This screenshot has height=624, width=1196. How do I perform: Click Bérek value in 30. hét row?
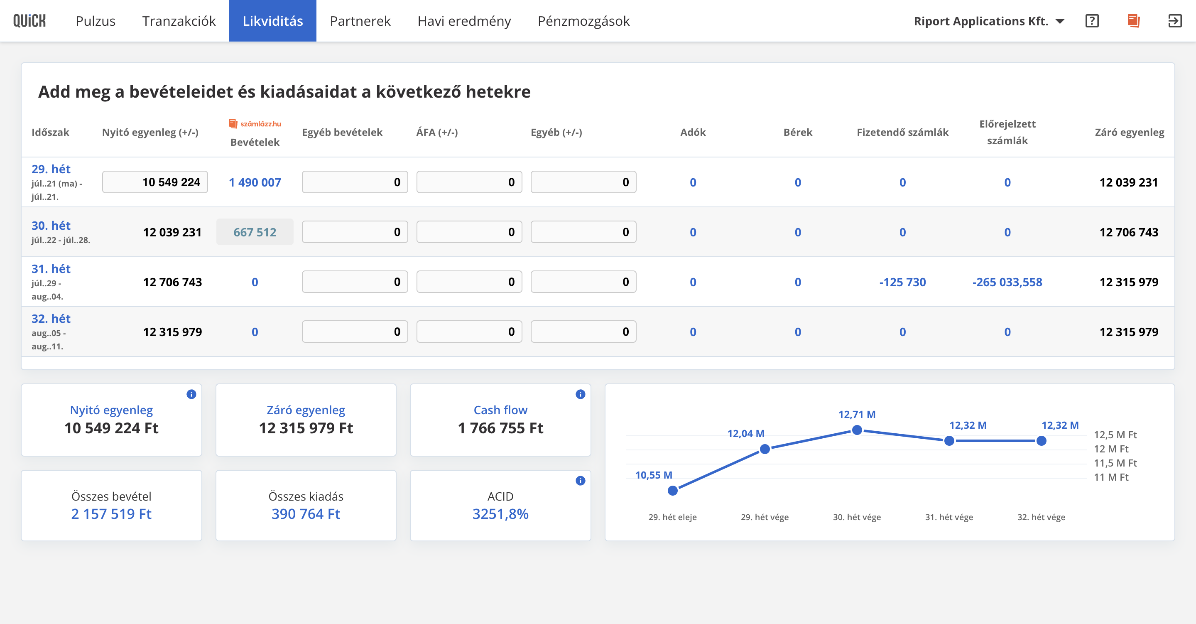[x=798, y=232]
